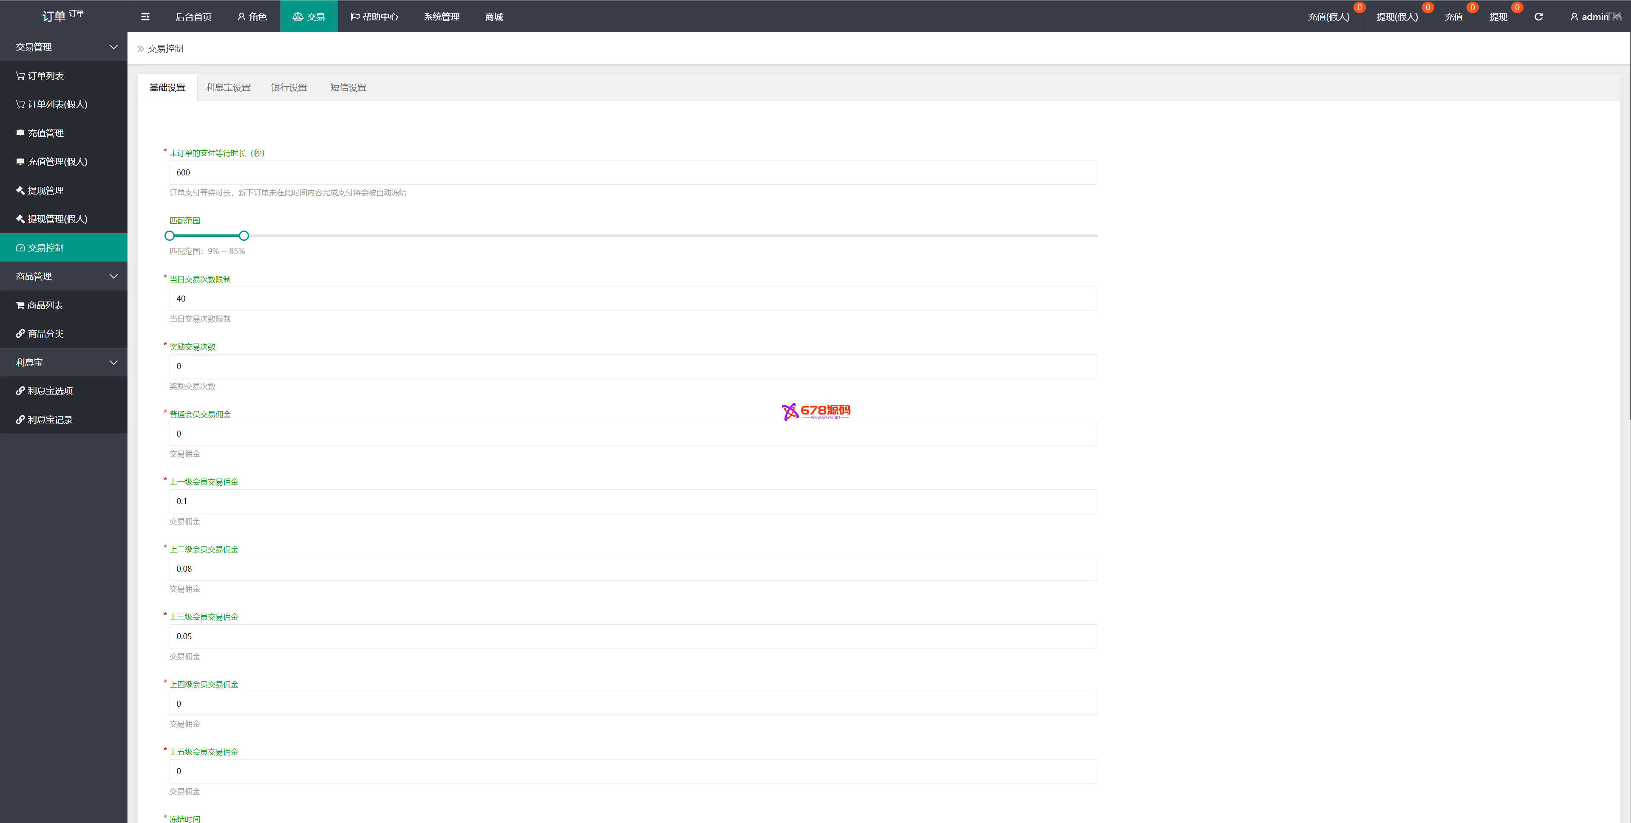Click the 当日交易次数限制 input field
This screenshot has height=823, width=1631.
click(x=633, y=299)
